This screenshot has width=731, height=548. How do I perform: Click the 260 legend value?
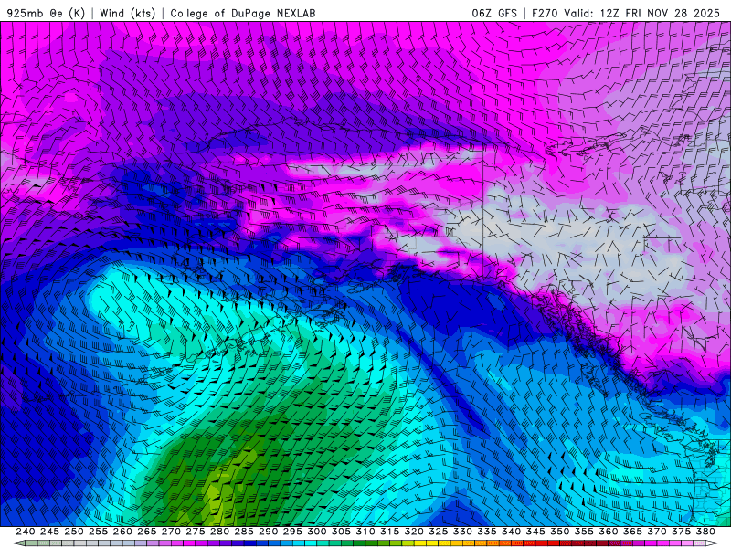tap(122, 532)
